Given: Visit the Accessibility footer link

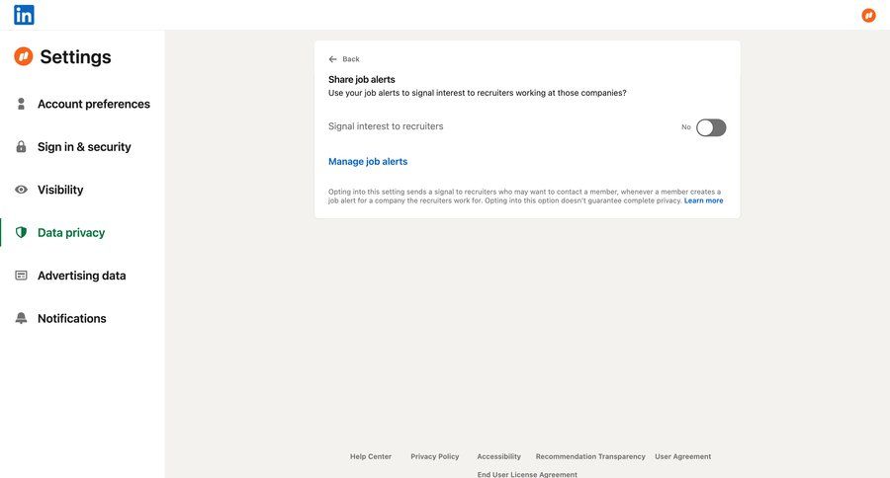Looking at the screenshot, I should click(498, 456).
